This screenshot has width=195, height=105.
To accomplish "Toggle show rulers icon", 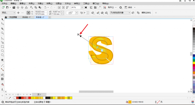I will [x=91, y=7].
